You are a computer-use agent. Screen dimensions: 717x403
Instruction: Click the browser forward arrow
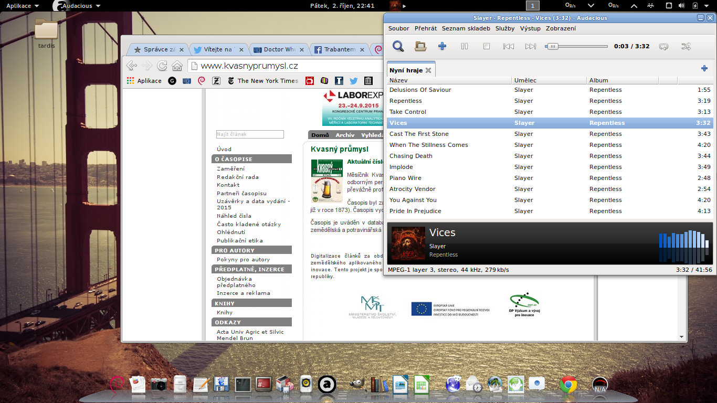[x=147, y=66]
